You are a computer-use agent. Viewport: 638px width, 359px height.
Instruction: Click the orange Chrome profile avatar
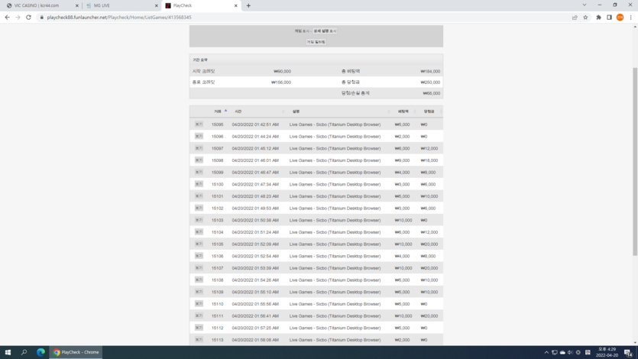coord(620,18)
